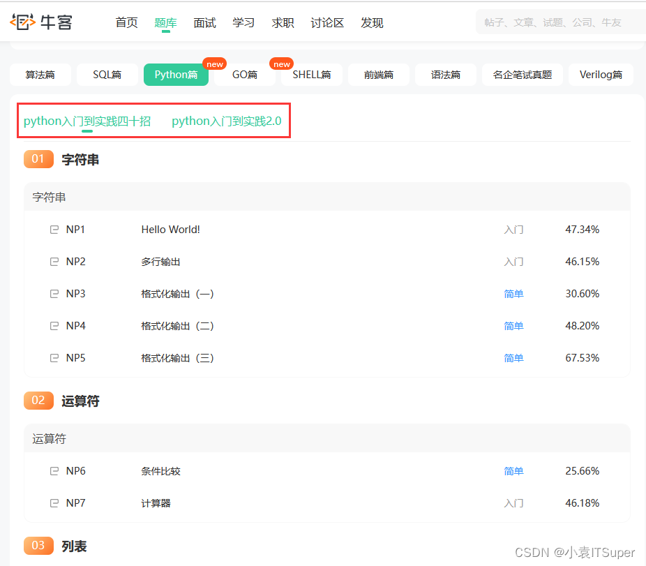The width and height of the screenshot is (646, 566).
Task: Open the 求职 navigation item
Action: (283, 22)
